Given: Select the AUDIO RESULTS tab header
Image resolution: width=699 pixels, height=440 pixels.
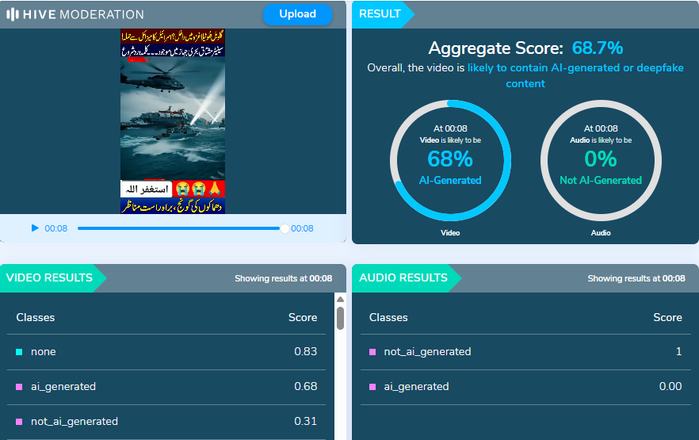Looking at the screenshot, I should 403,278.
